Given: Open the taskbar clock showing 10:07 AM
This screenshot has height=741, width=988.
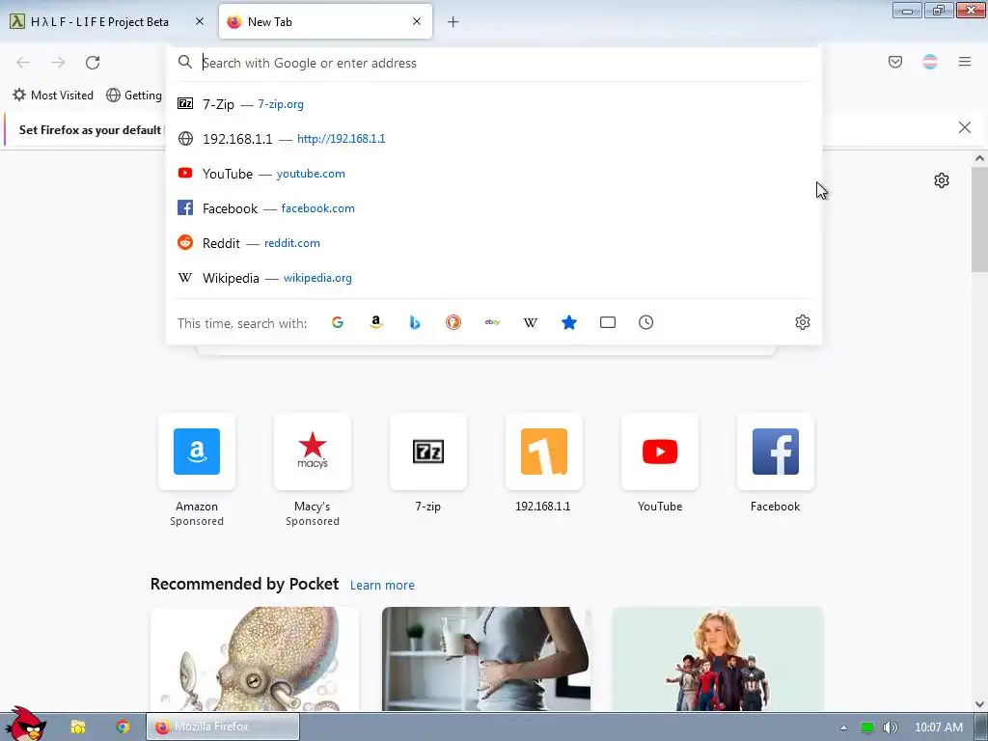Looking at the screenshot, I should coord(938,727).
